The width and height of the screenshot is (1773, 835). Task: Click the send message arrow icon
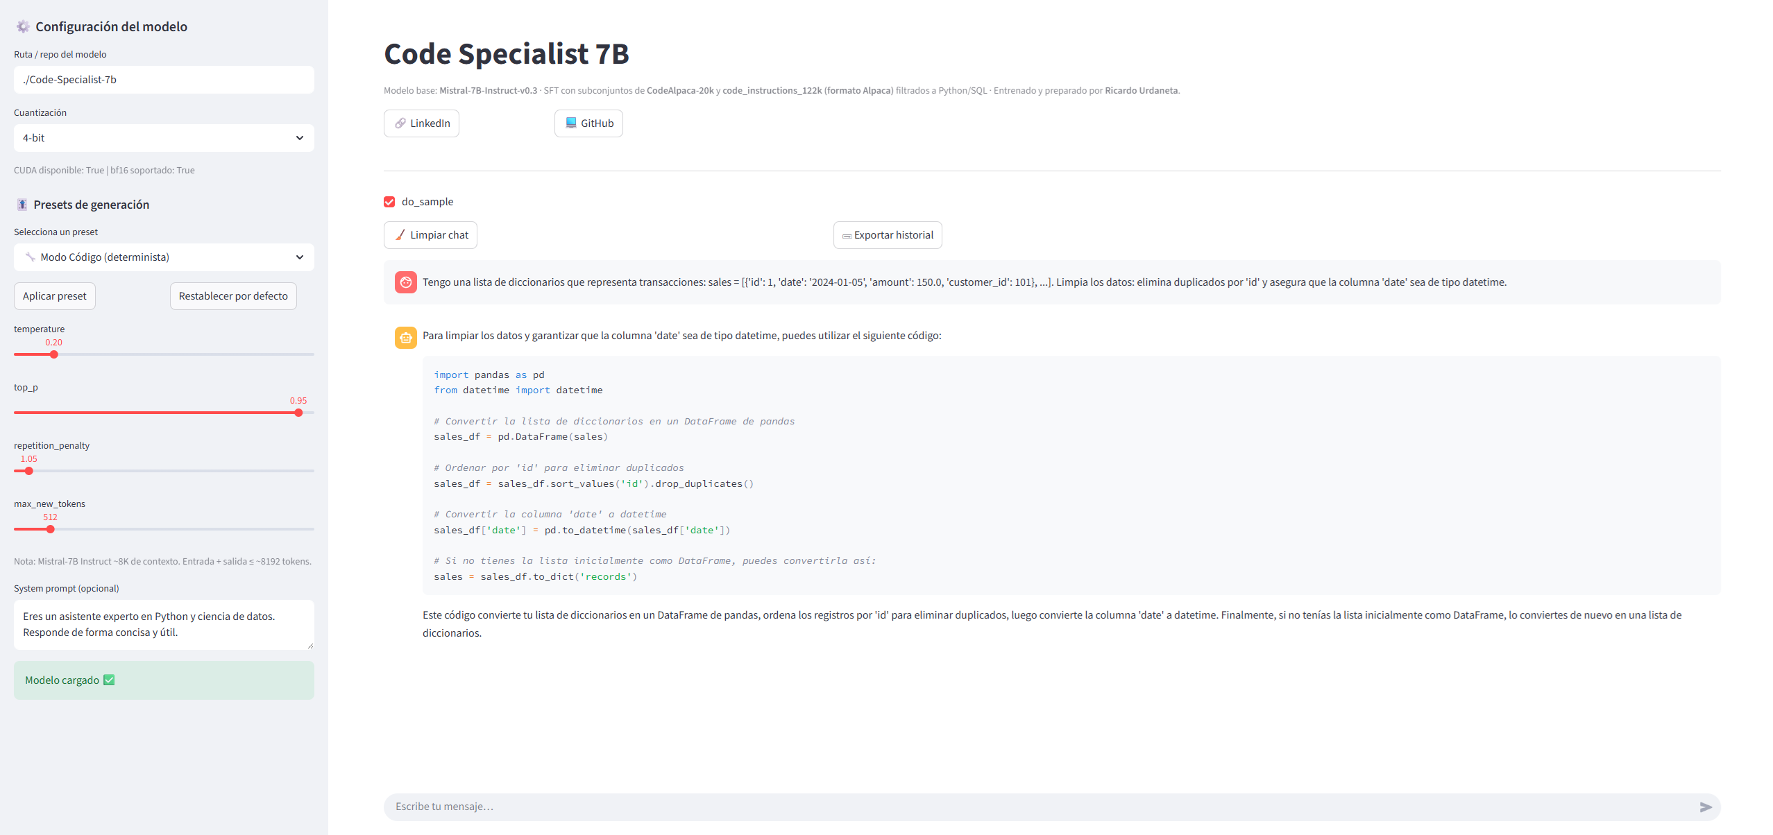(x=1705, y=807)
